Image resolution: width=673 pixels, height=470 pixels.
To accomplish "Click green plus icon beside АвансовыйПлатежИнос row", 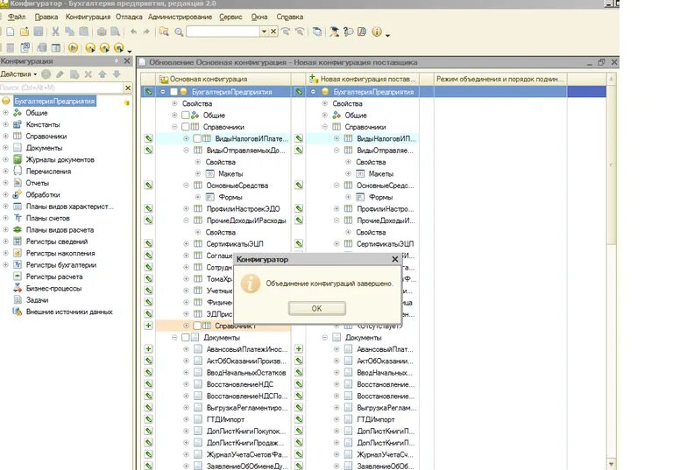I will (148, 348).
